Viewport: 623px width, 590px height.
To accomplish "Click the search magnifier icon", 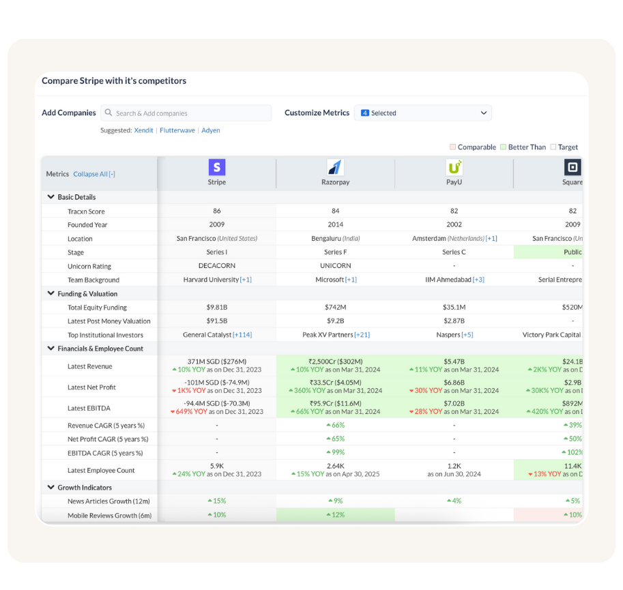I will coord(108,113).
